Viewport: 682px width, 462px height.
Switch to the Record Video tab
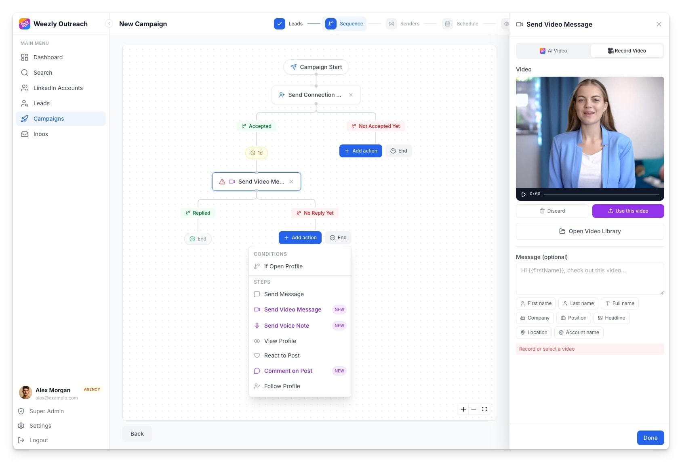coord(627,51)
